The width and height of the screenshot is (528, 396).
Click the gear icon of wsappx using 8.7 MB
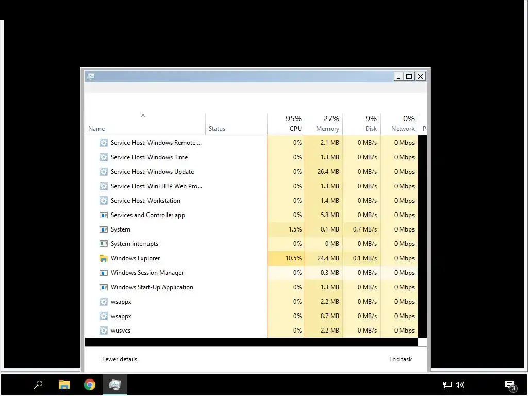point(103,316)
